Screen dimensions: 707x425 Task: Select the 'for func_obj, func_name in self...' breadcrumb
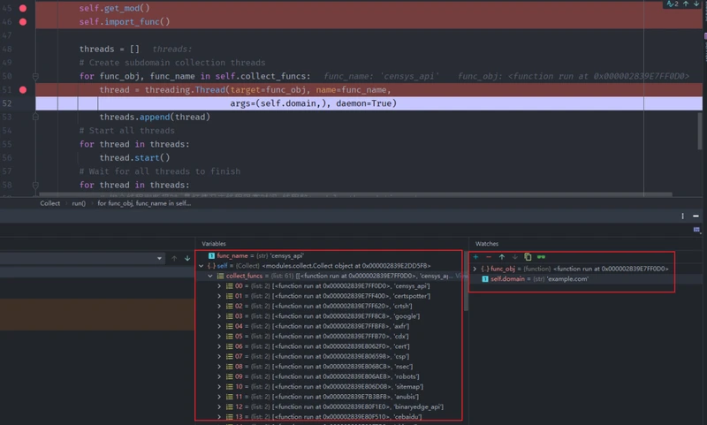[x=144, y=203]
